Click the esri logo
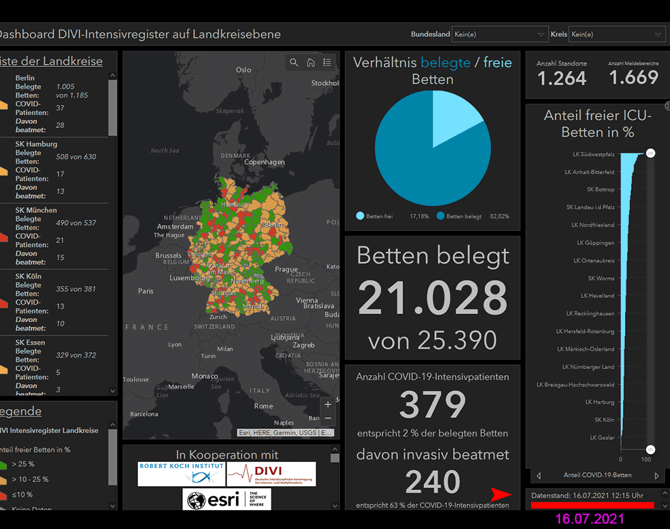Screen dimensions: 670x529 click(x=226, y=500)
